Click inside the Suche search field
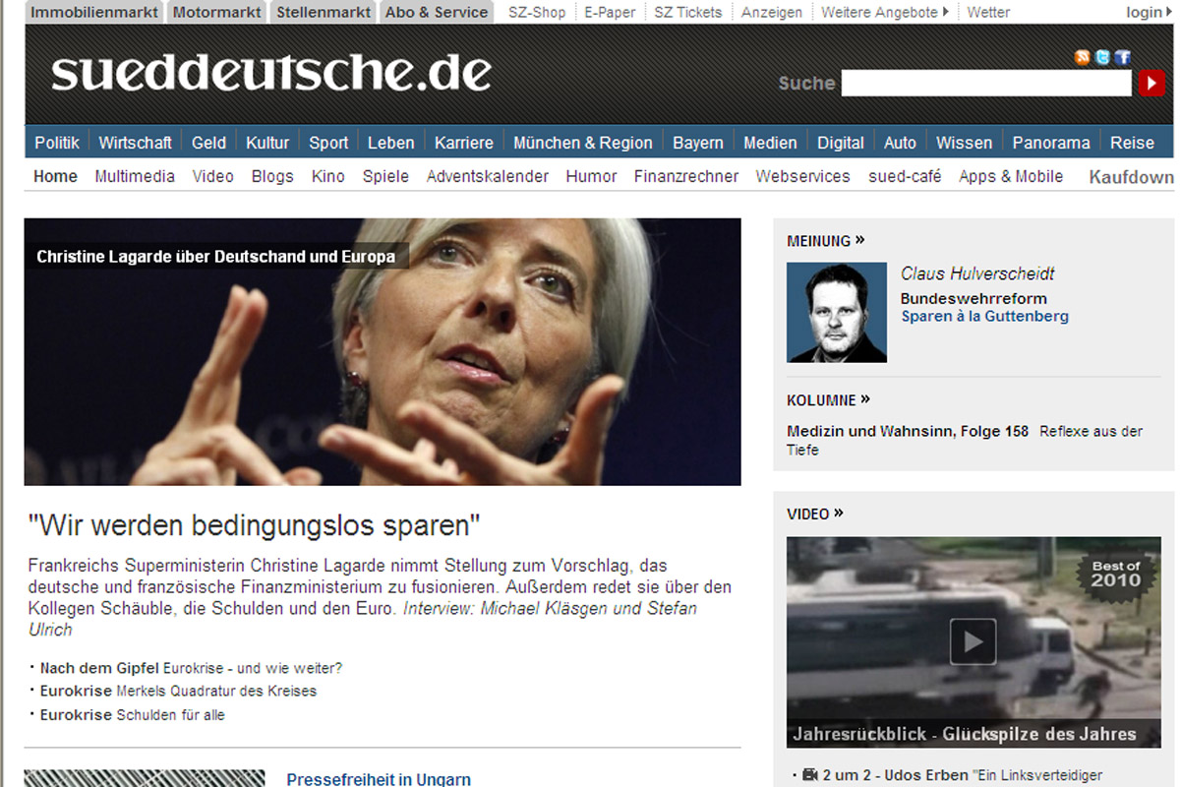The height and width of the screenshot is (787, 1180). [986, 84]
